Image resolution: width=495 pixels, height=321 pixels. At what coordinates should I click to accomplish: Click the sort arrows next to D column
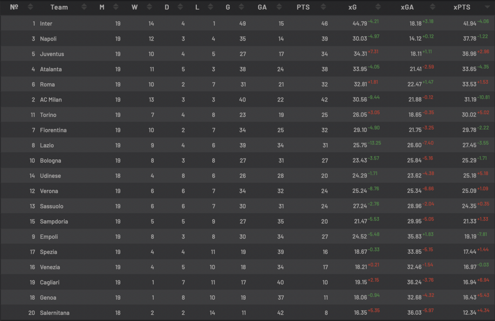coord(180,7)
